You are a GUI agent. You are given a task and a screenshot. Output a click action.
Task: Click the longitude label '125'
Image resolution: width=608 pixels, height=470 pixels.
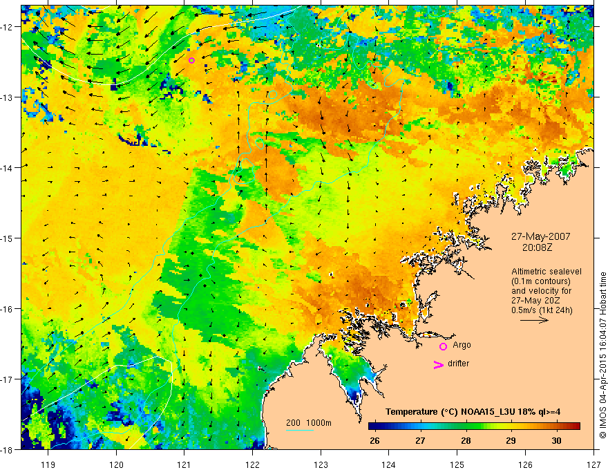[457, 464]
